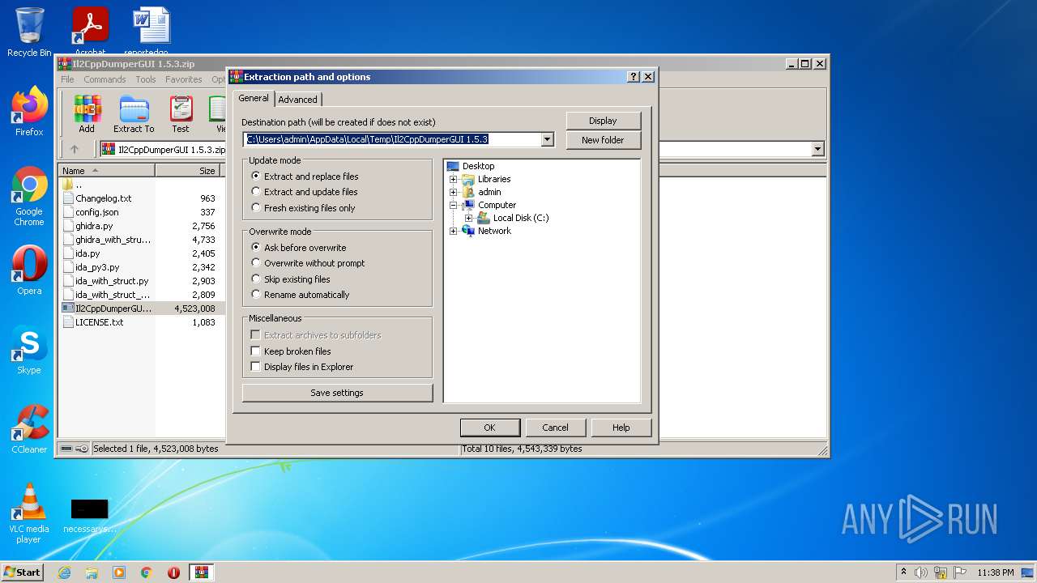Switch to the Advanced tab

[297, 100]
